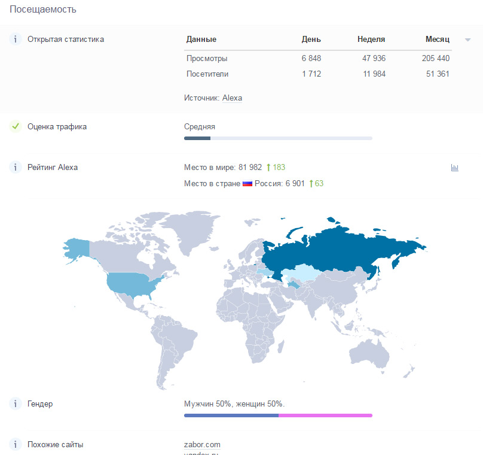Click info icon beside Рейтинг Alexa
This screenshot has height=455, width=483.
[16, 168]
